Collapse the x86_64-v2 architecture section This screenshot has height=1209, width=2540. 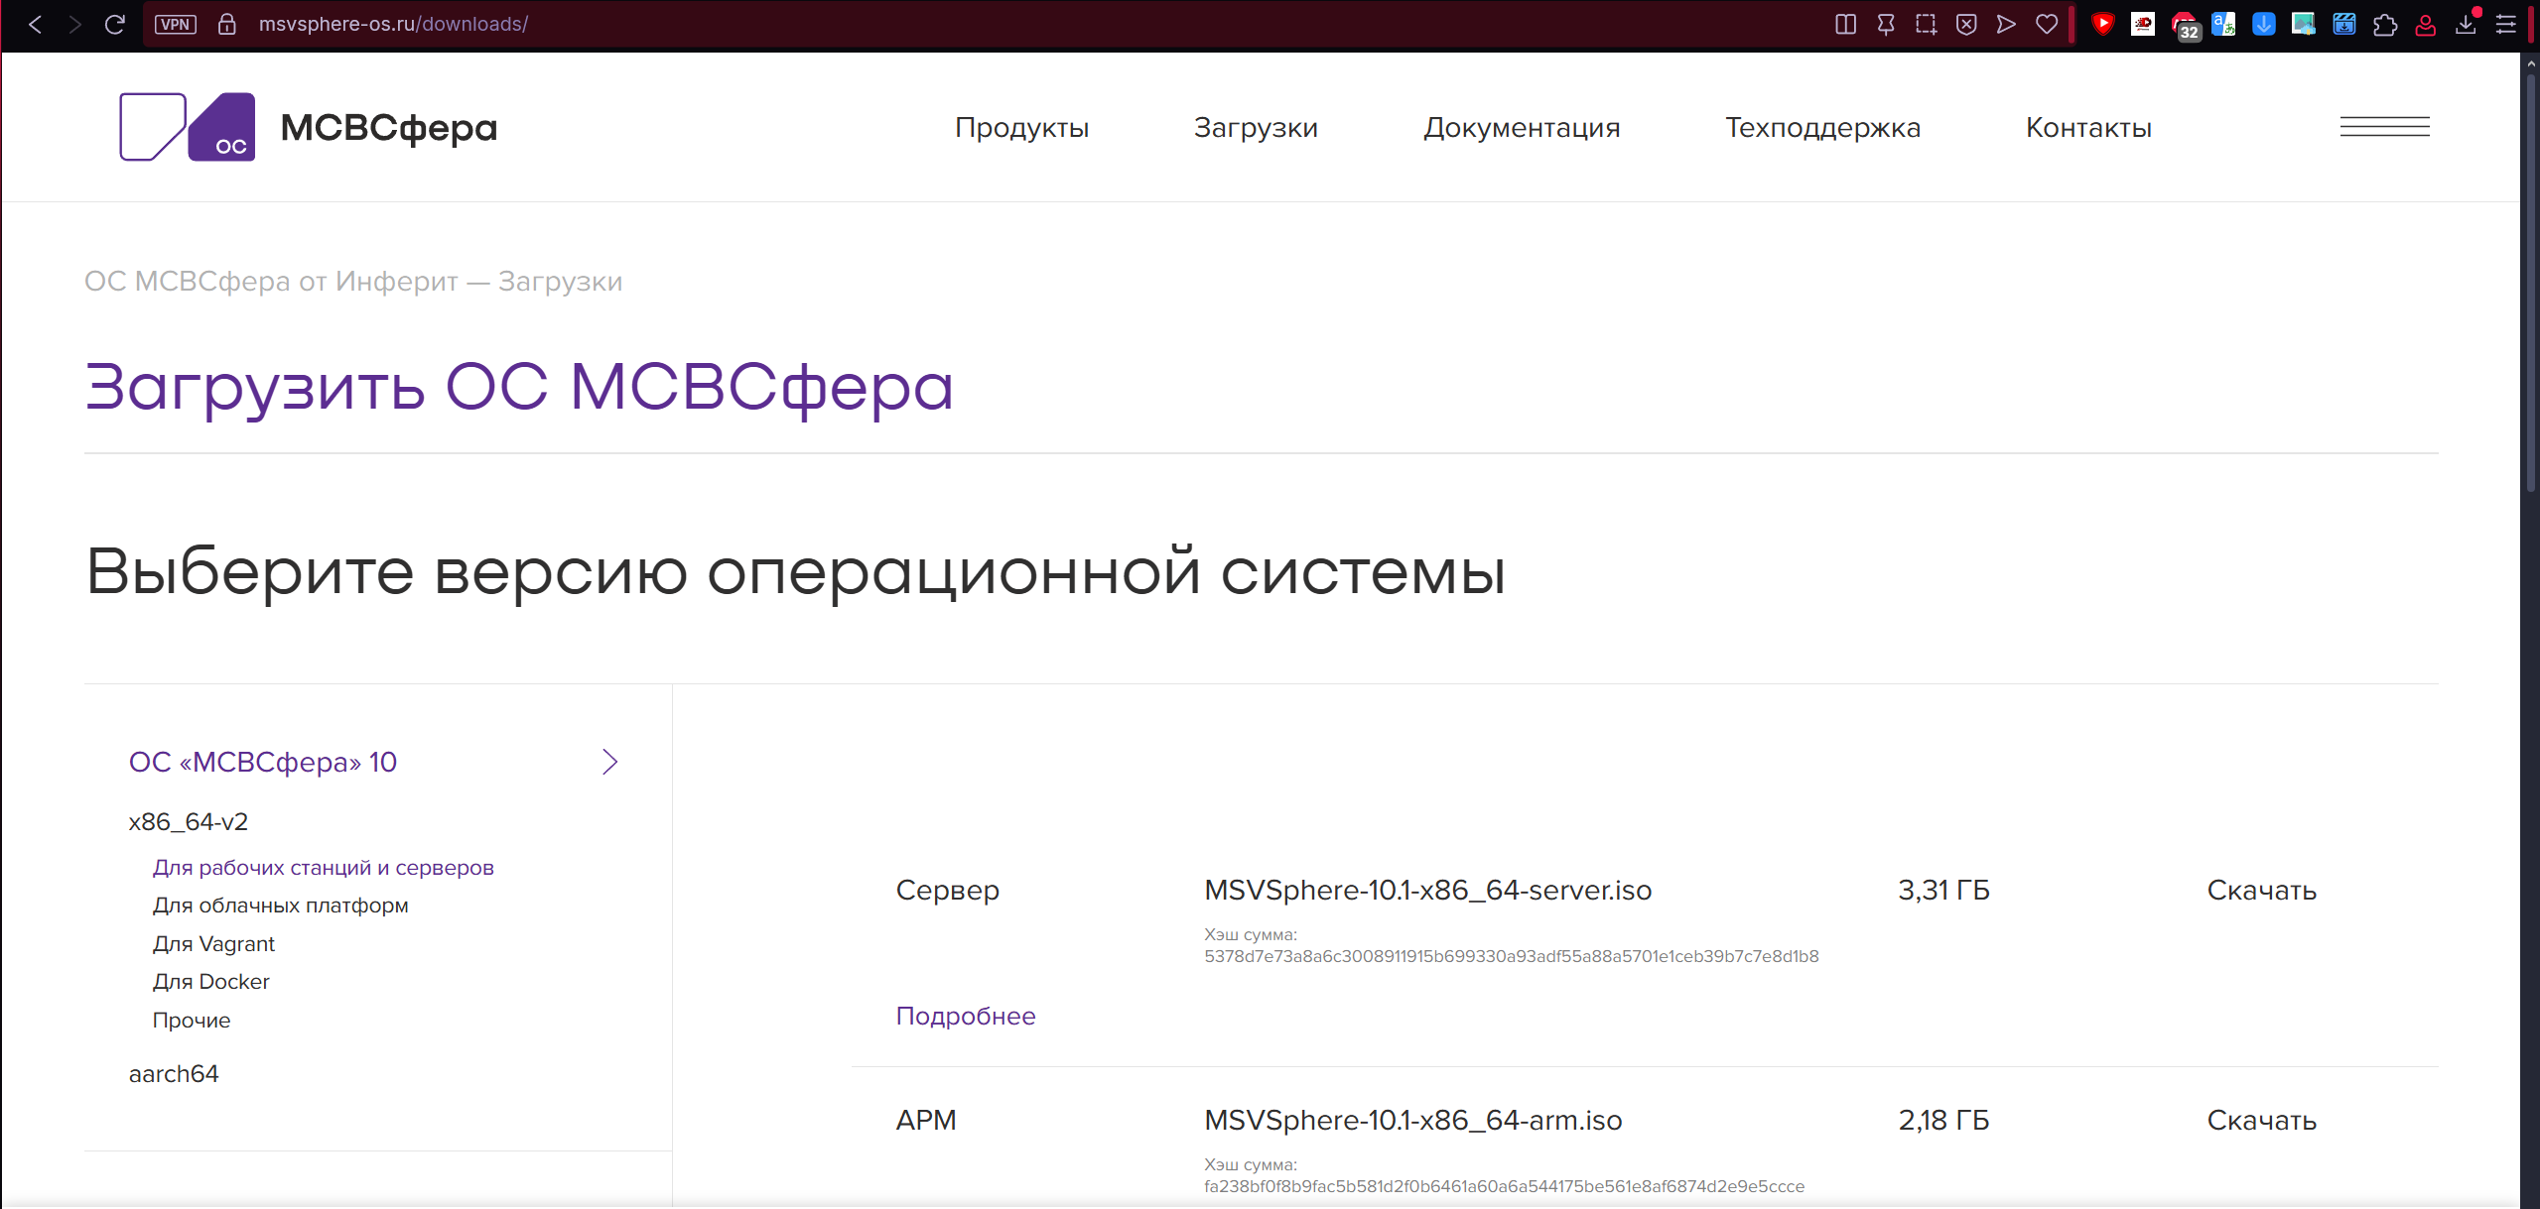(189, 822)
